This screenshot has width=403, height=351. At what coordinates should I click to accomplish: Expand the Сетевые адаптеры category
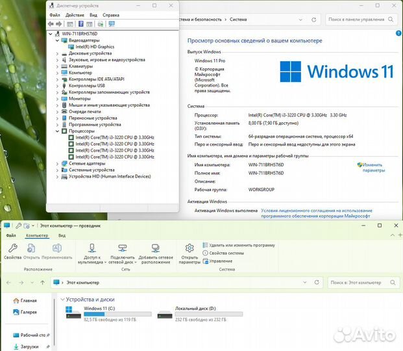(x=57, y=164)
